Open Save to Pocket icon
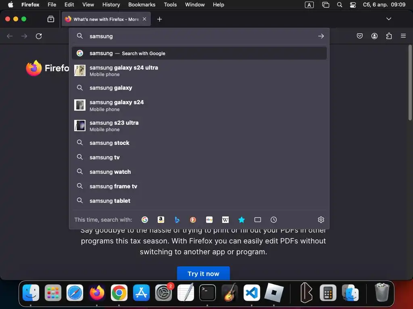This screenshot has width=413, height=309. [359, 36]
